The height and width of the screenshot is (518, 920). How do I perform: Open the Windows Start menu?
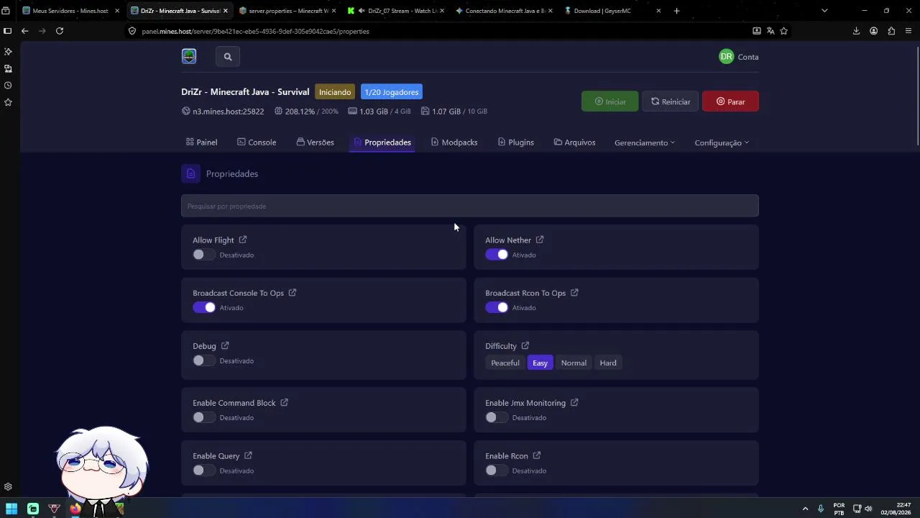tap(11, 509)
